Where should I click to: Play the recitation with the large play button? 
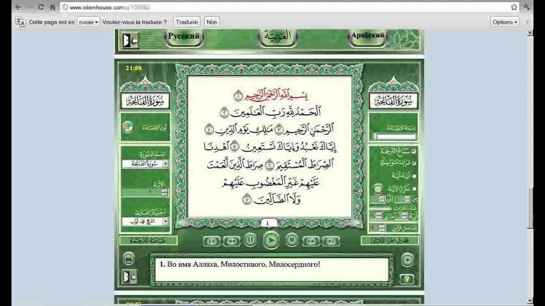point(271,241)
